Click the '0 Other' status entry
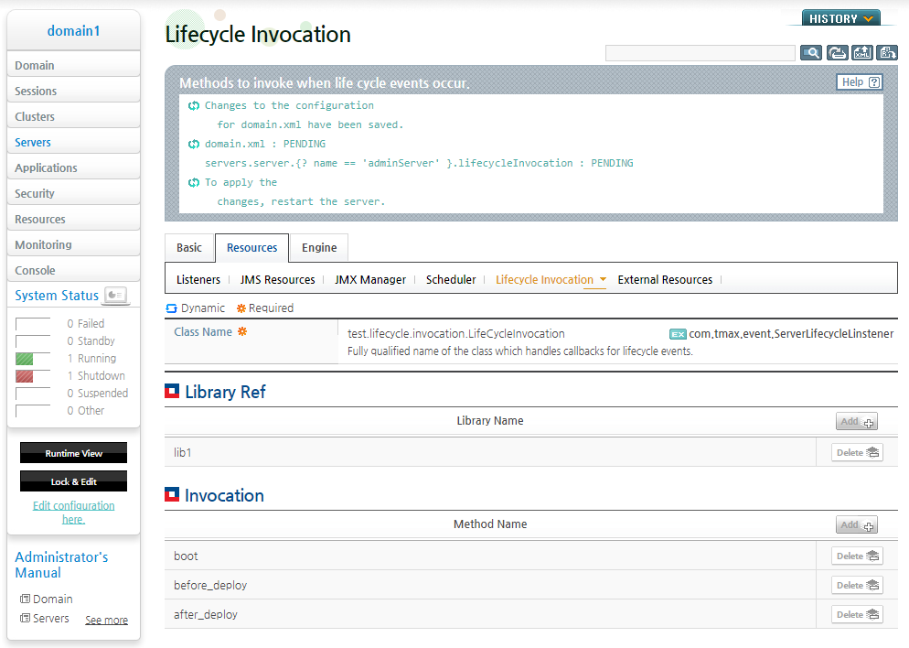The image size is (909, 648). click(x=86, y=410)
